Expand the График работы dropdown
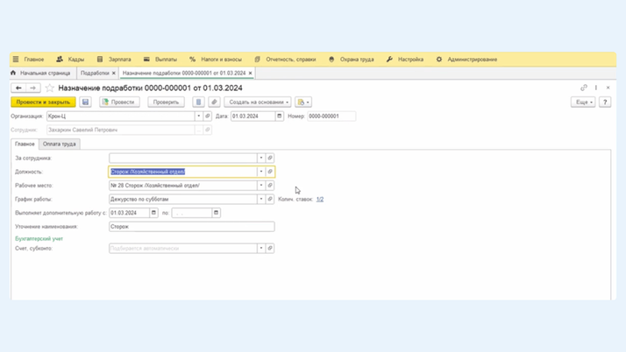The width and height of the screenshot is (626, 352). coord(260,199)
